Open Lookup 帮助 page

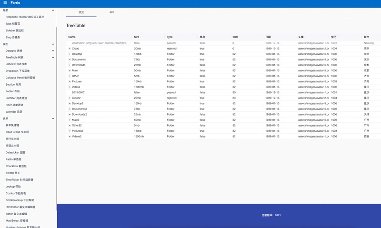pyautogui.click(x=13, y=187)
